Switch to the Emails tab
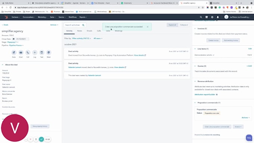 click(x=89, y=31)
